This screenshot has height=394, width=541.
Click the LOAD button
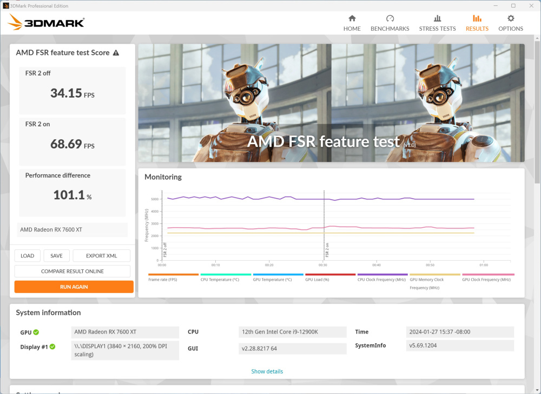(27, 256)
